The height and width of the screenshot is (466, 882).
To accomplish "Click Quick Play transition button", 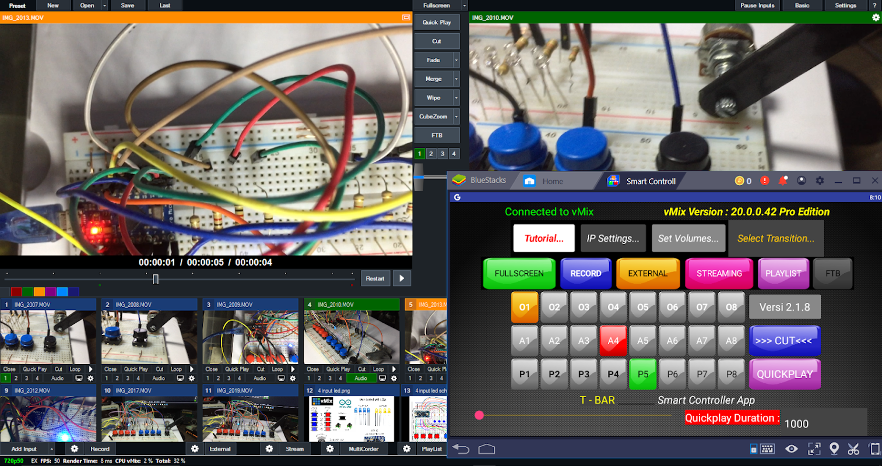I will tap(437, 22).
